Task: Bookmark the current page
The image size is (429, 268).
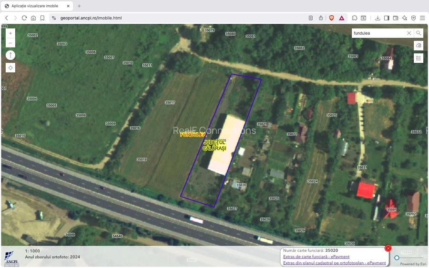Action: point(42,18)
